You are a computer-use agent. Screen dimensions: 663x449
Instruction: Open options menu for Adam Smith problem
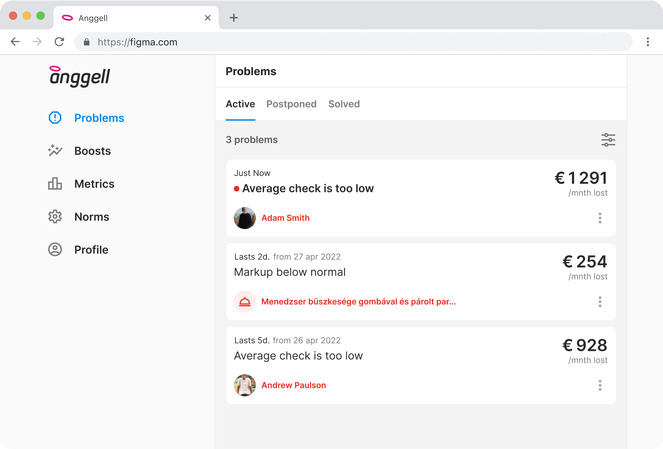point(600,218)
